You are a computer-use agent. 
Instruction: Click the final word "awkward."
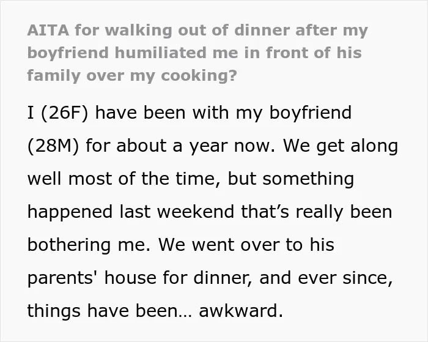(241, 311)
